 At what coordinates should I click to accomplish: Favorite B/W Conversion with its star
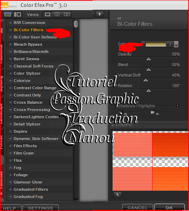[x=10, y=22]
